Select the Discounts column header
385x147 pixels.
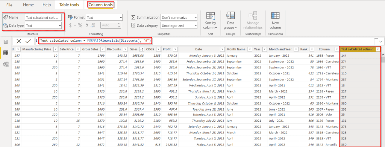[114, 49]
